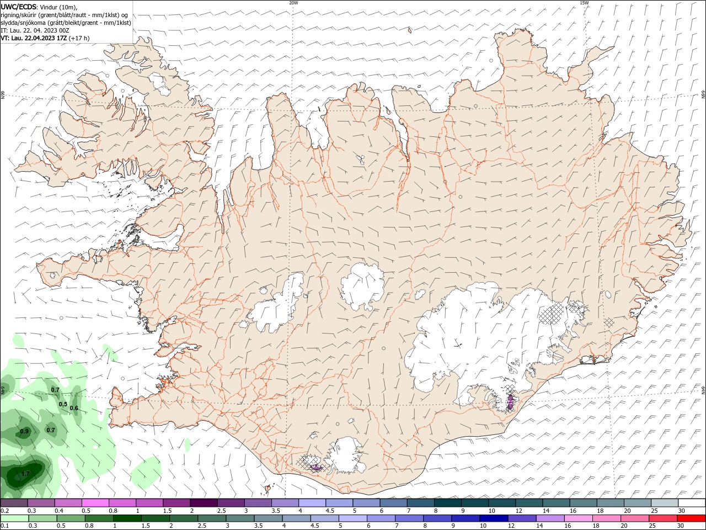
Task: Click the 'rigning/skúrir' legend description line
Action: tap(63, 15)
